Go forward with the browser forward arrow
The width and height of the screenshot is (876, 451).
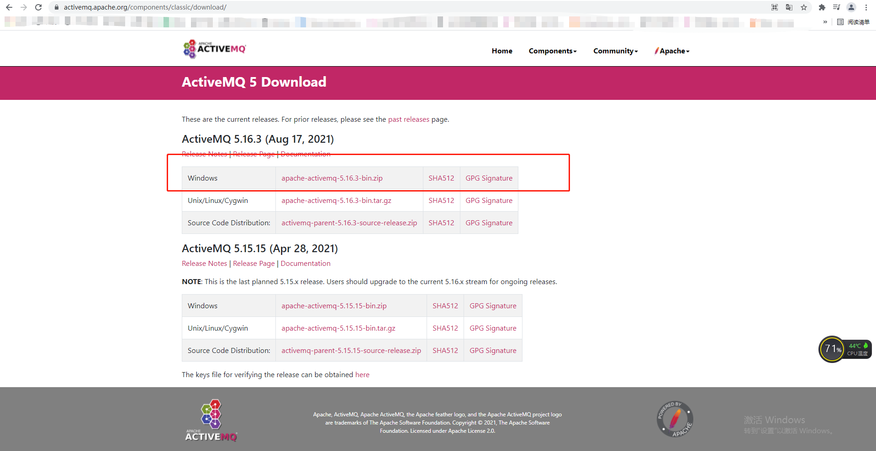(x=24, y=7)
